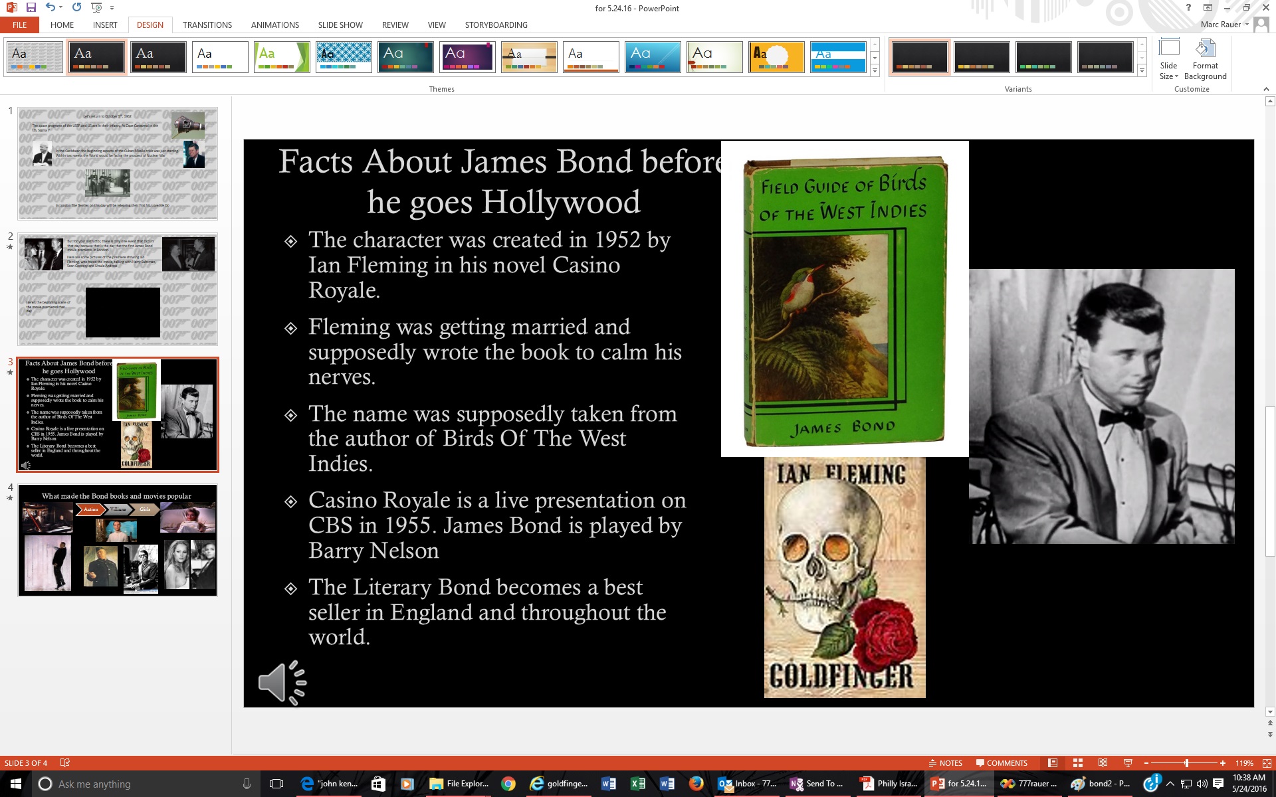This screenshot has width=1276, height=797.
Task: Apply the green Facet theme
Action: click(x=282, y=57)
